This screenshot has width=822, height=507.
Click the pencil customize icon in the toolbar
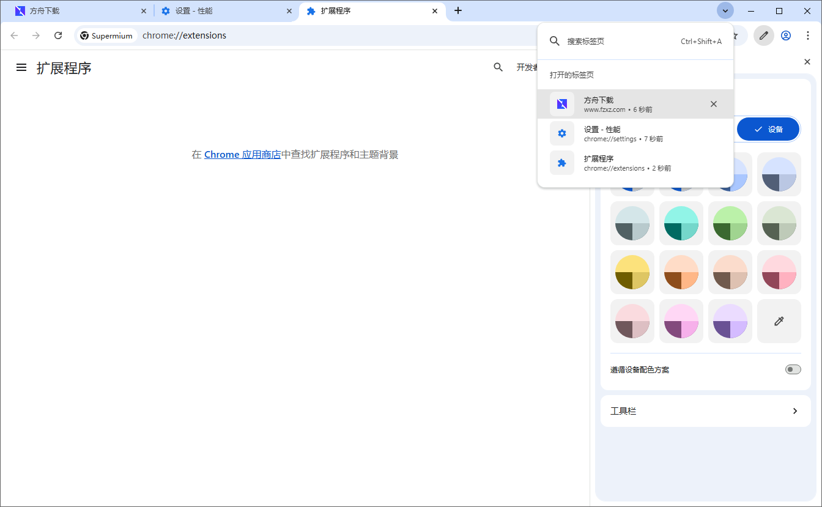point(763,35)
